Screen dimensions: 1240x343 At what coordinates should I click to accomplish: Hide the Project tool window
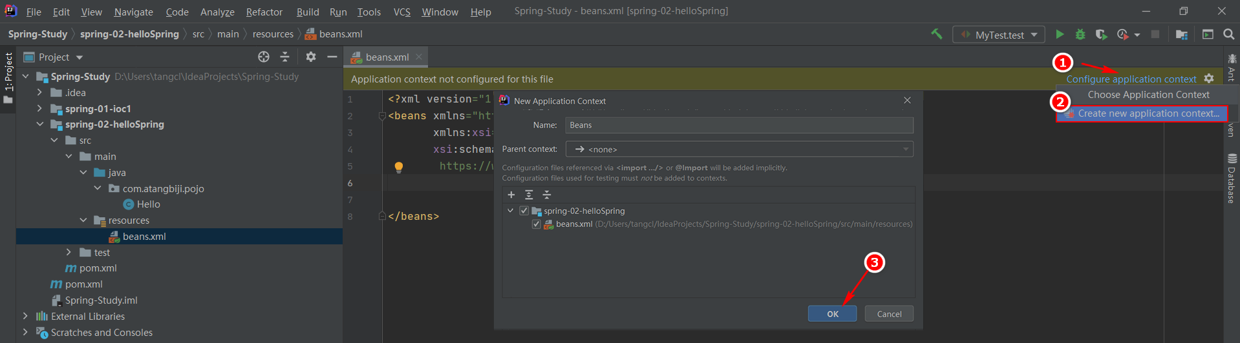click(332, 57)
